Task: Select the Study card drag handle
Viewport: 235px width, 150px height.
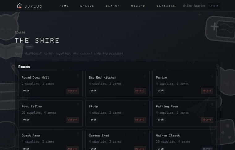Action: click(x=145, y=105)
